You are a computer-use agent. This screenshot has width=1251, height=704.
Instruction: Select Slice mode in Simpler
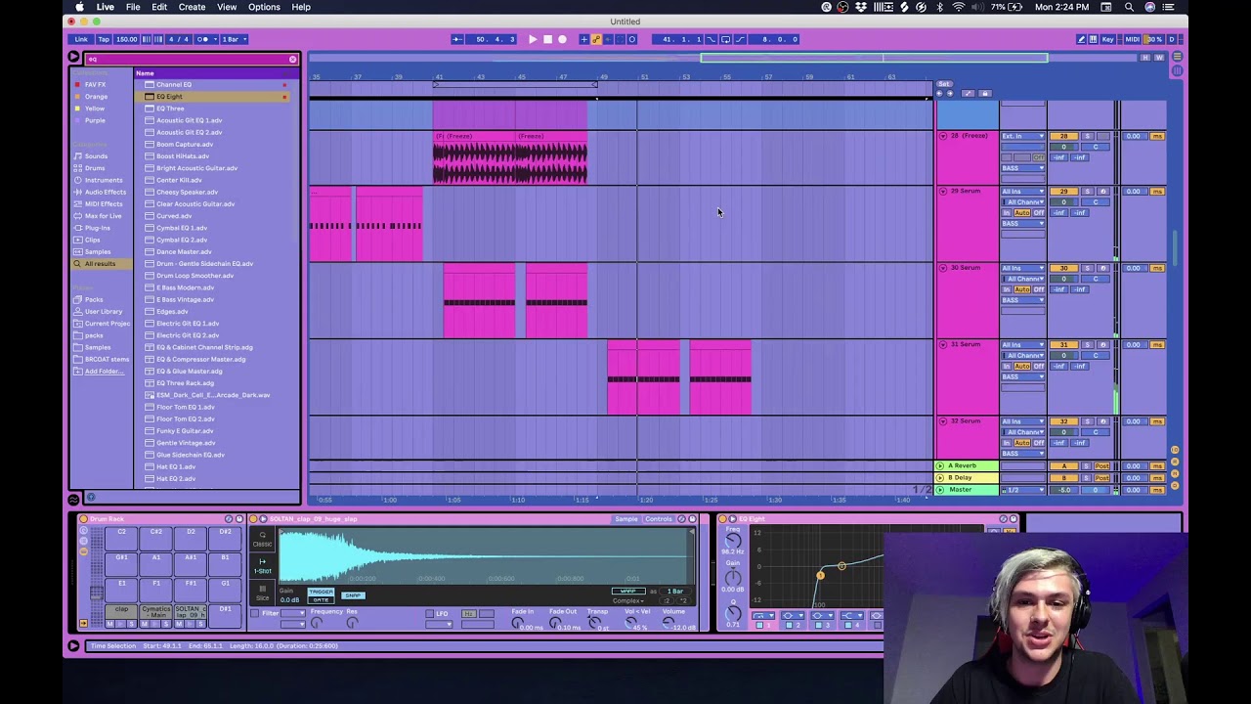262,593
